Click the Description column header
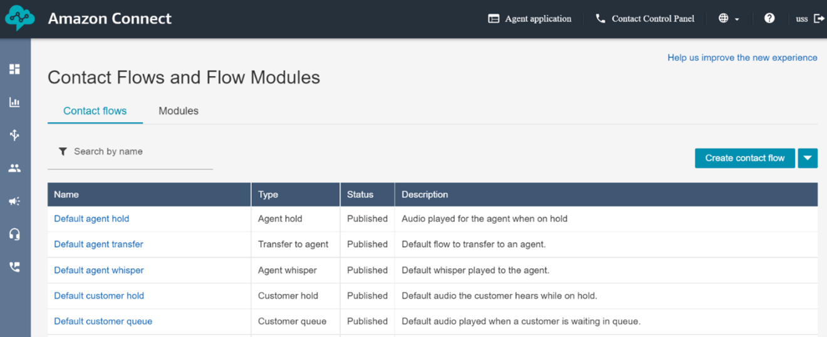This screenshot has width=827, height=337. coord(606,194)
